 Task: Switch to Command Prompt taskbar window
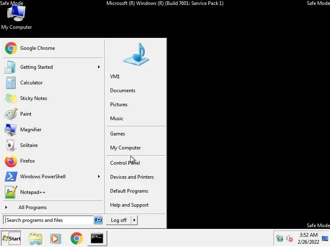coord(97,238)
